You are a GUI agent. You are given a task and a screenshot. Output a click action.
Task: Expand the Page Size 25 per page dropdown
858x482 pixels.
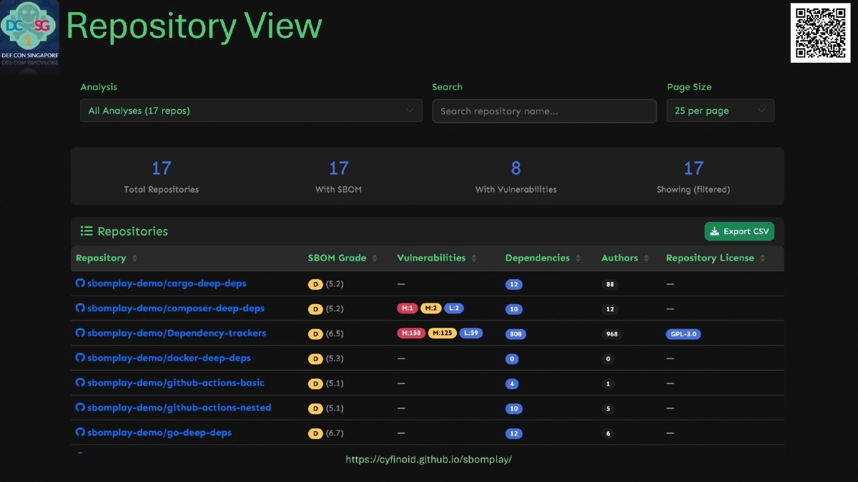coord(720,111)
